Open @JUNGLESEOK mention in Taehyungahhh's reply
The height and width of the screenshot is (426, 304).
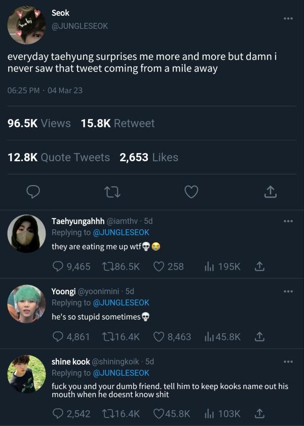pos(122,232)
